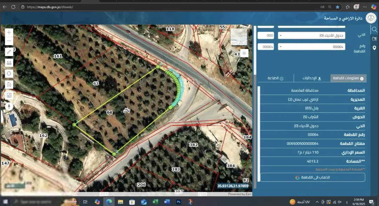The width and height of the screenshot is (379, 206).
Task: Return map to home extent
Action: tap(9, 84)
